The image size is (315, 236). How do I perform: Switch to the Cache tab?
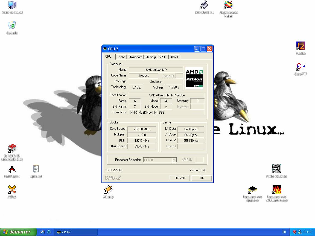coord(121,57)
